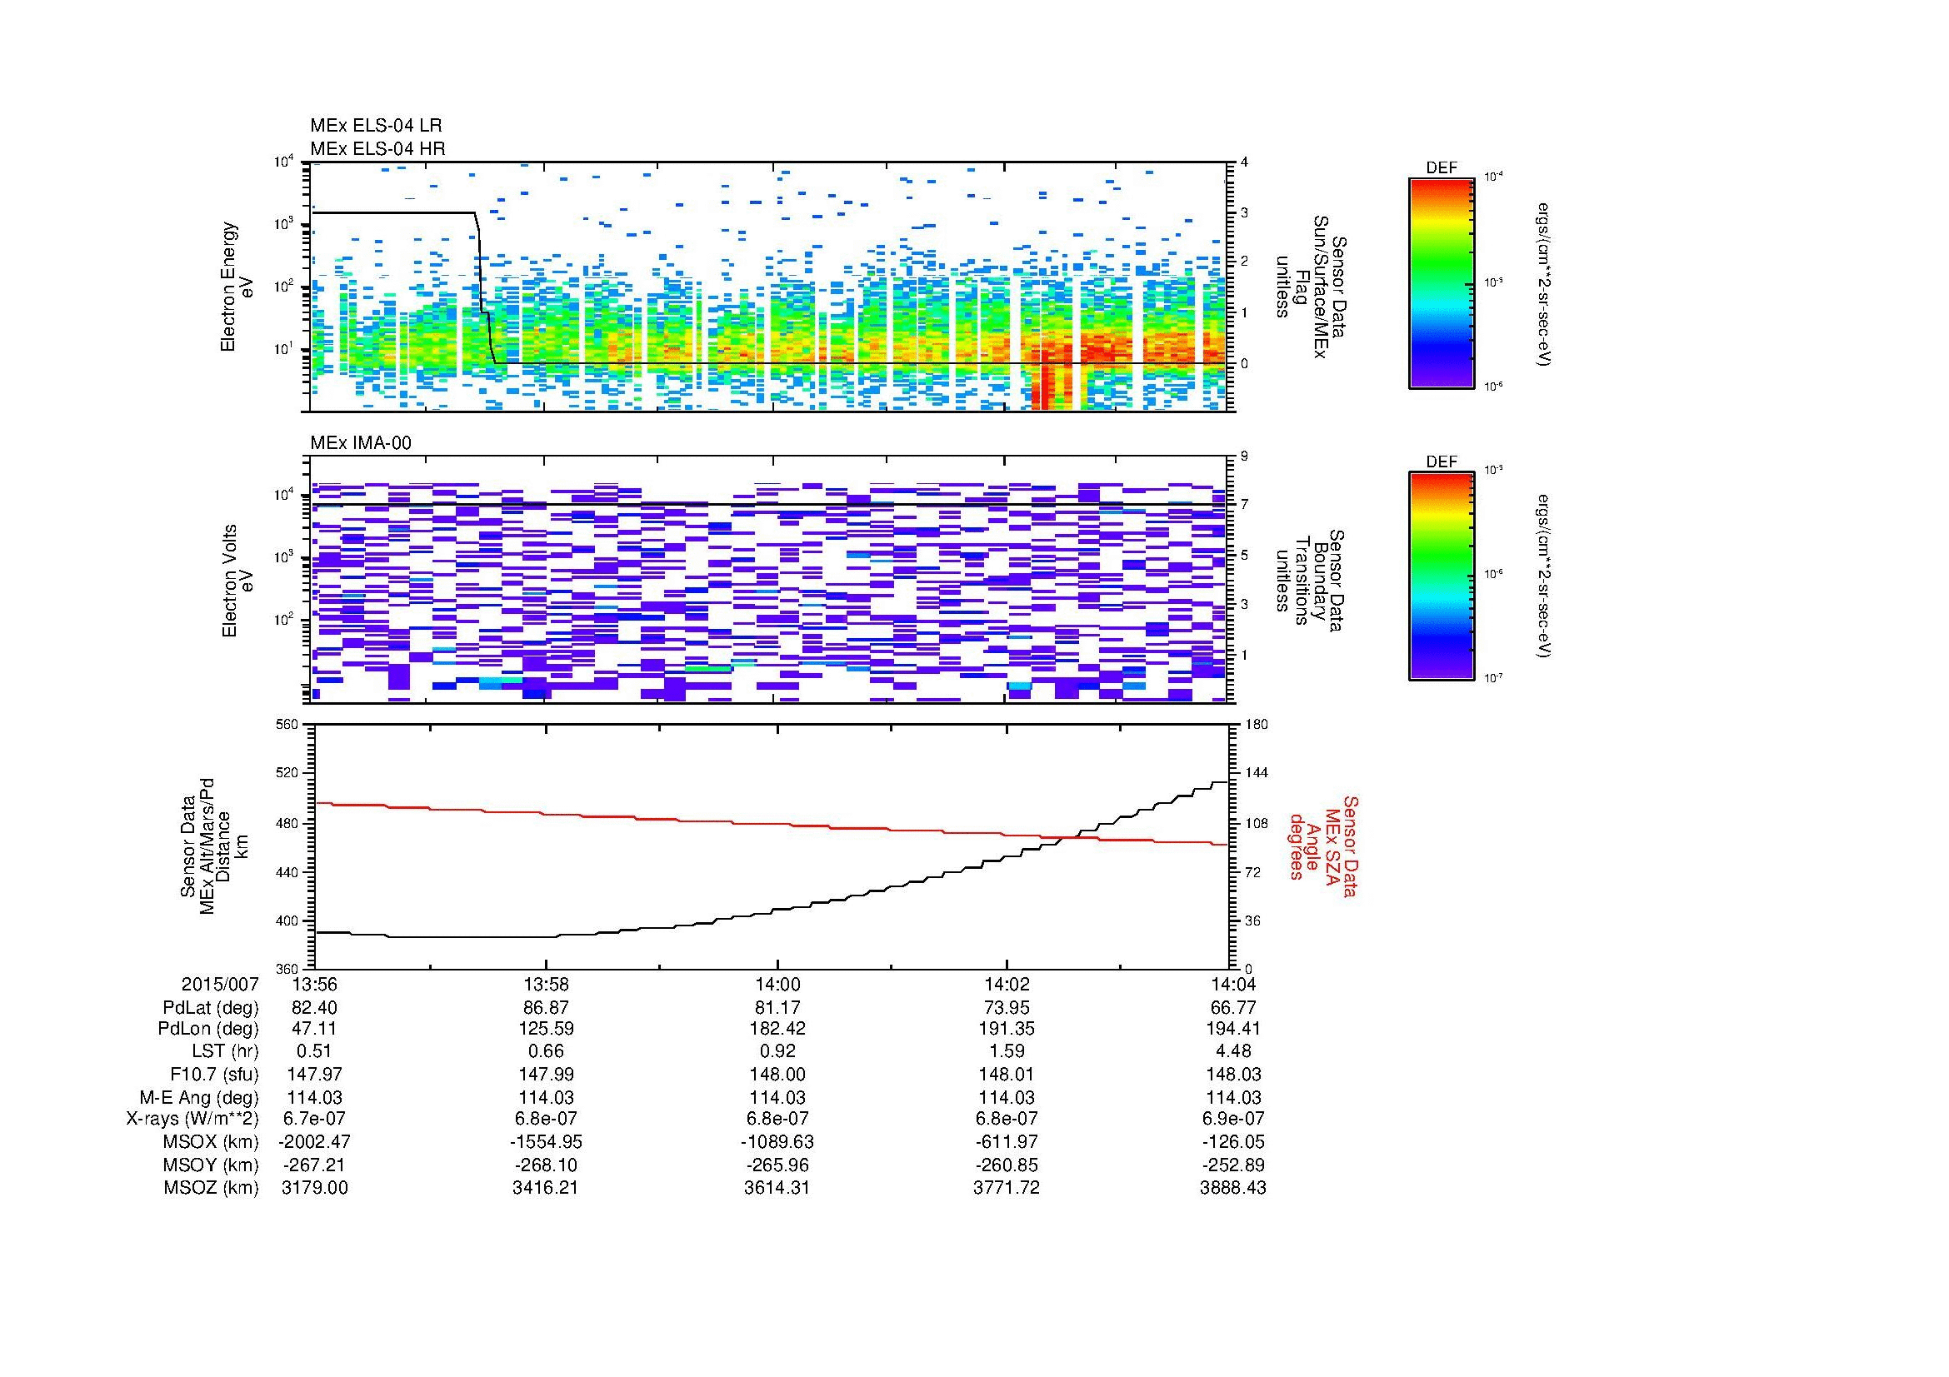Click the date label '2015/007'
Screen dimensions: 1949x1377
(220, 984)
